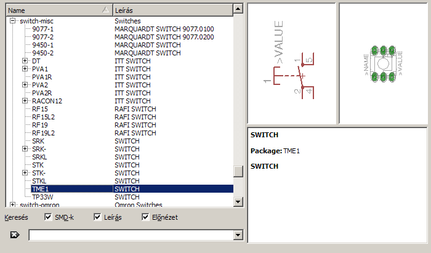Expand the PVA2 entry
The image size is (431, 253).
(25, 84)
